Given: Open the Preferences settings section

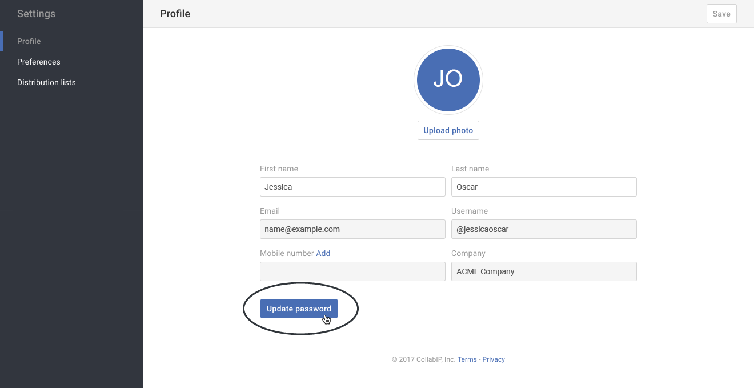Looking at the screenshot, I should [38, 62].
